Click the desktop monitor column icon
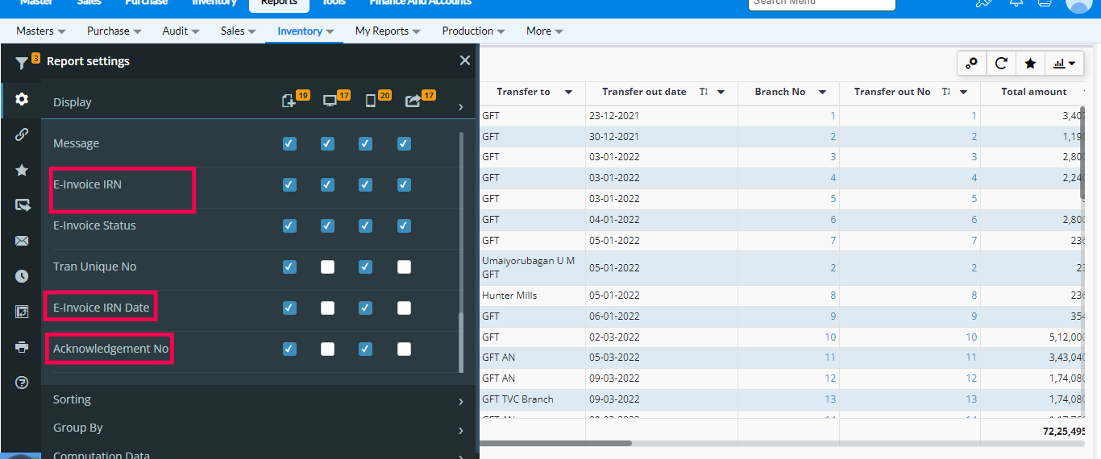 [x=329, y=101]
